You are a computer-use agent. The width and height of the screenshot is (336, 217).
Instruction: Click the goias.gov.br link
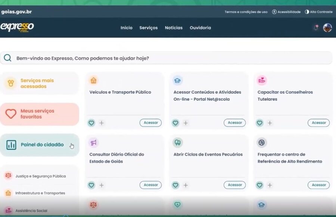coord(16,12)
